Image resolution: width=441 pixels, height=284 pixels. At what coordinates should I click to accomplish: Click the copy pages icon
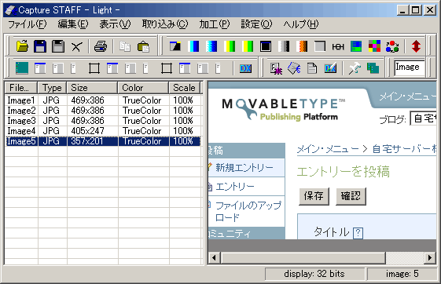pos(124,46)
